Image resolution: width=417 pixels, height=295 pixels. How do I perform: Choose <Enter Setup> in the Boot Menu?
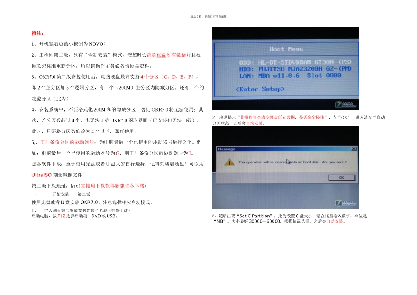point(260,89)
